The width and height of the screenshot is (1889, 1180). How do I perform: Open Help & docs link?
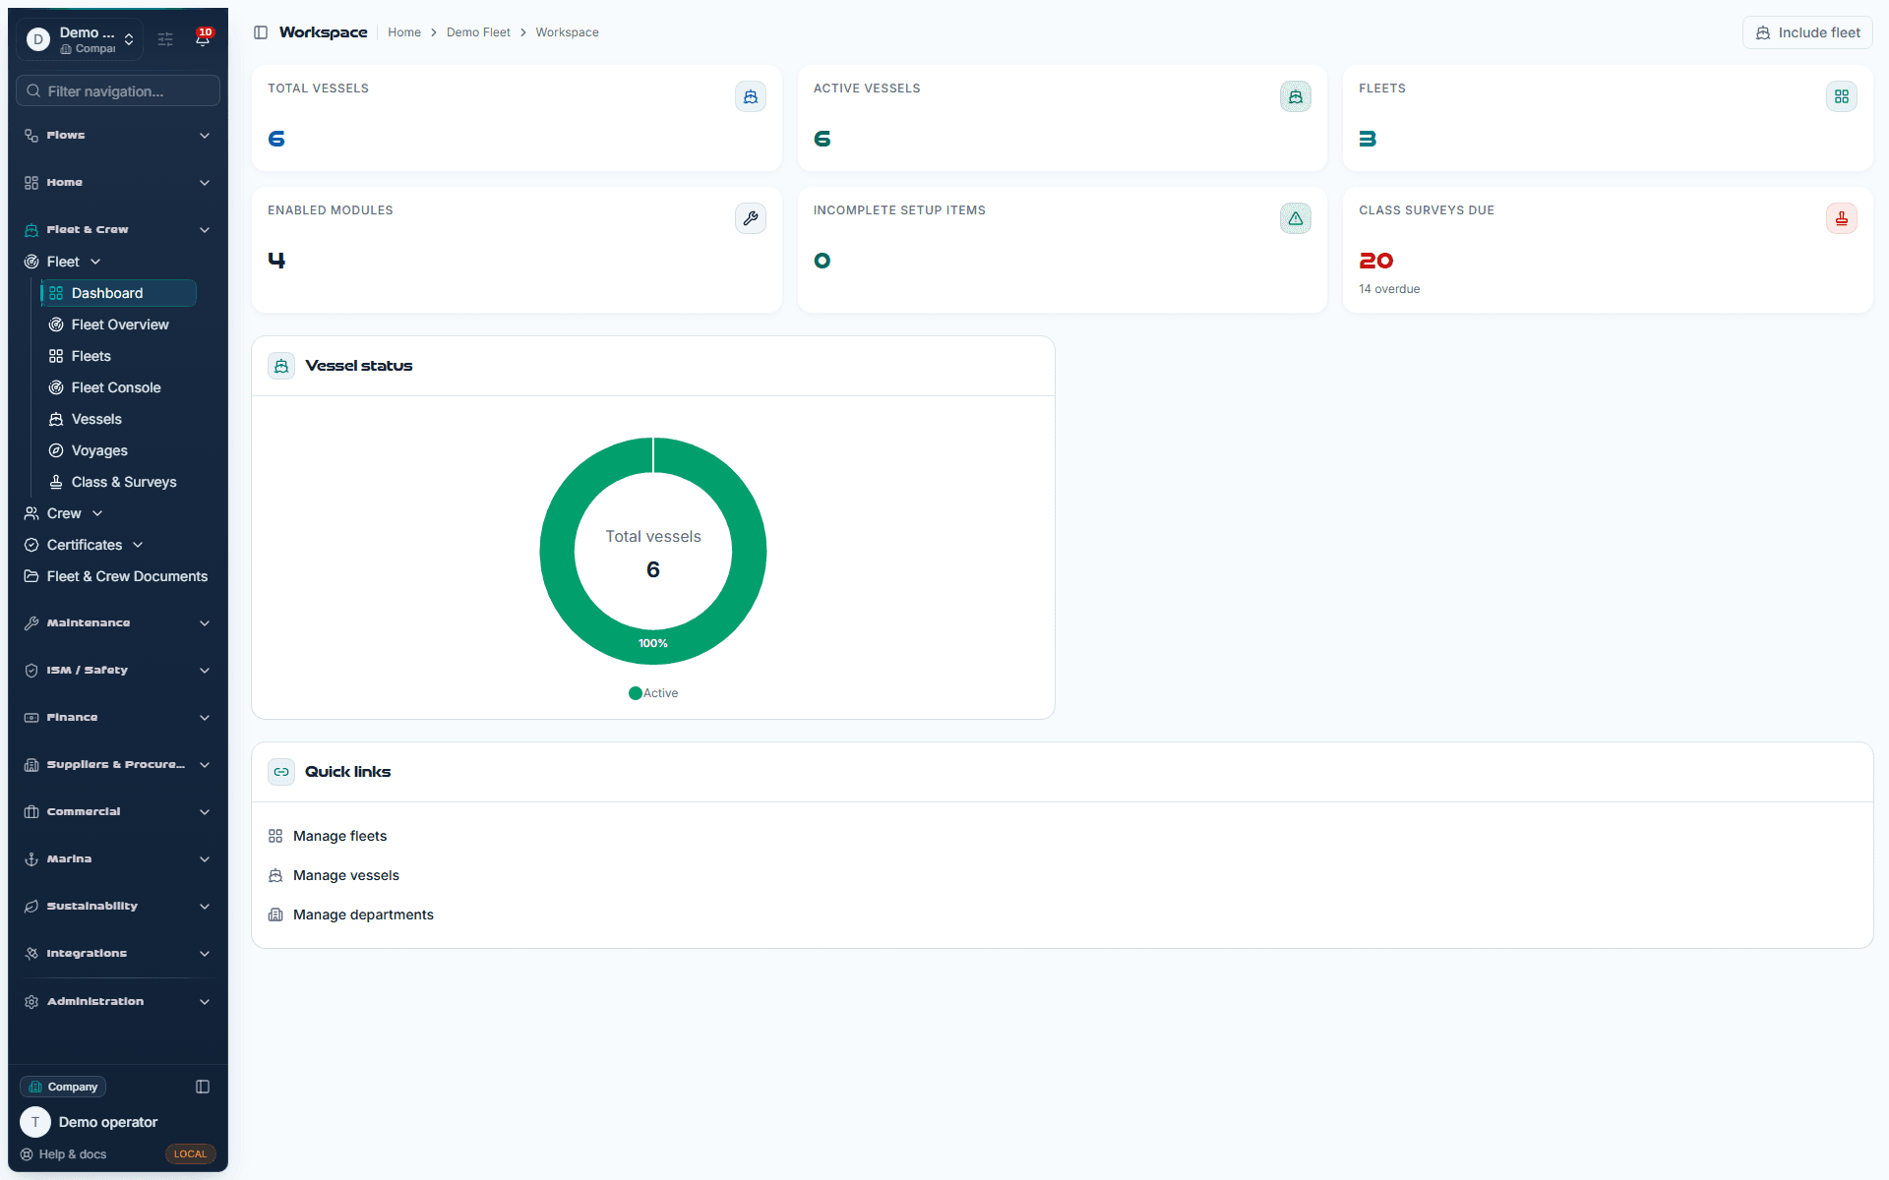click(64, 1154)
